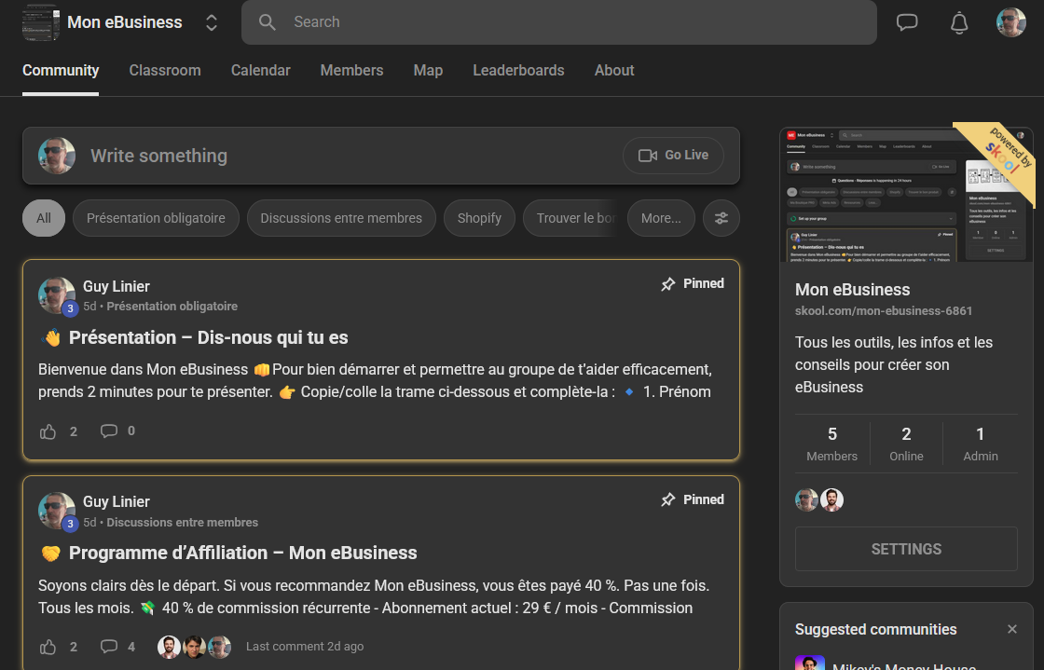Image resolution: width=1044 pixels, height=670 pixels.
Task: Dismiss the Suggested communities panel
Action: coord(1012,629)
